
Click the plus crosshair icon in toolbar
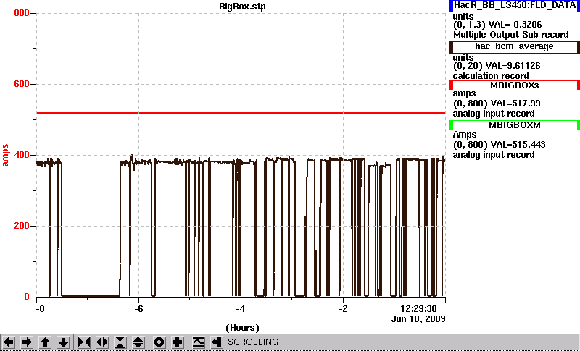(x=177, y=342)
